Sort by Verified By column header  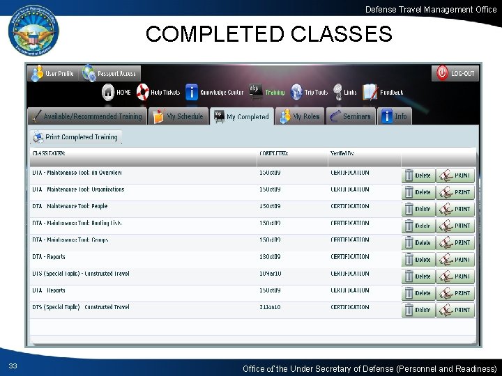tap(365, 157)
